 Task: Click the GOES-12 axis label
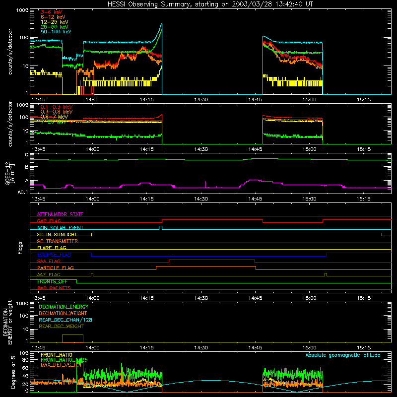9,173
